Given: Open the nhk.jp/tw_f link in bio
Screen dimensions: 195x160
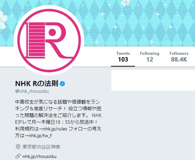Looking at the screenshot, I should [40, 135].
